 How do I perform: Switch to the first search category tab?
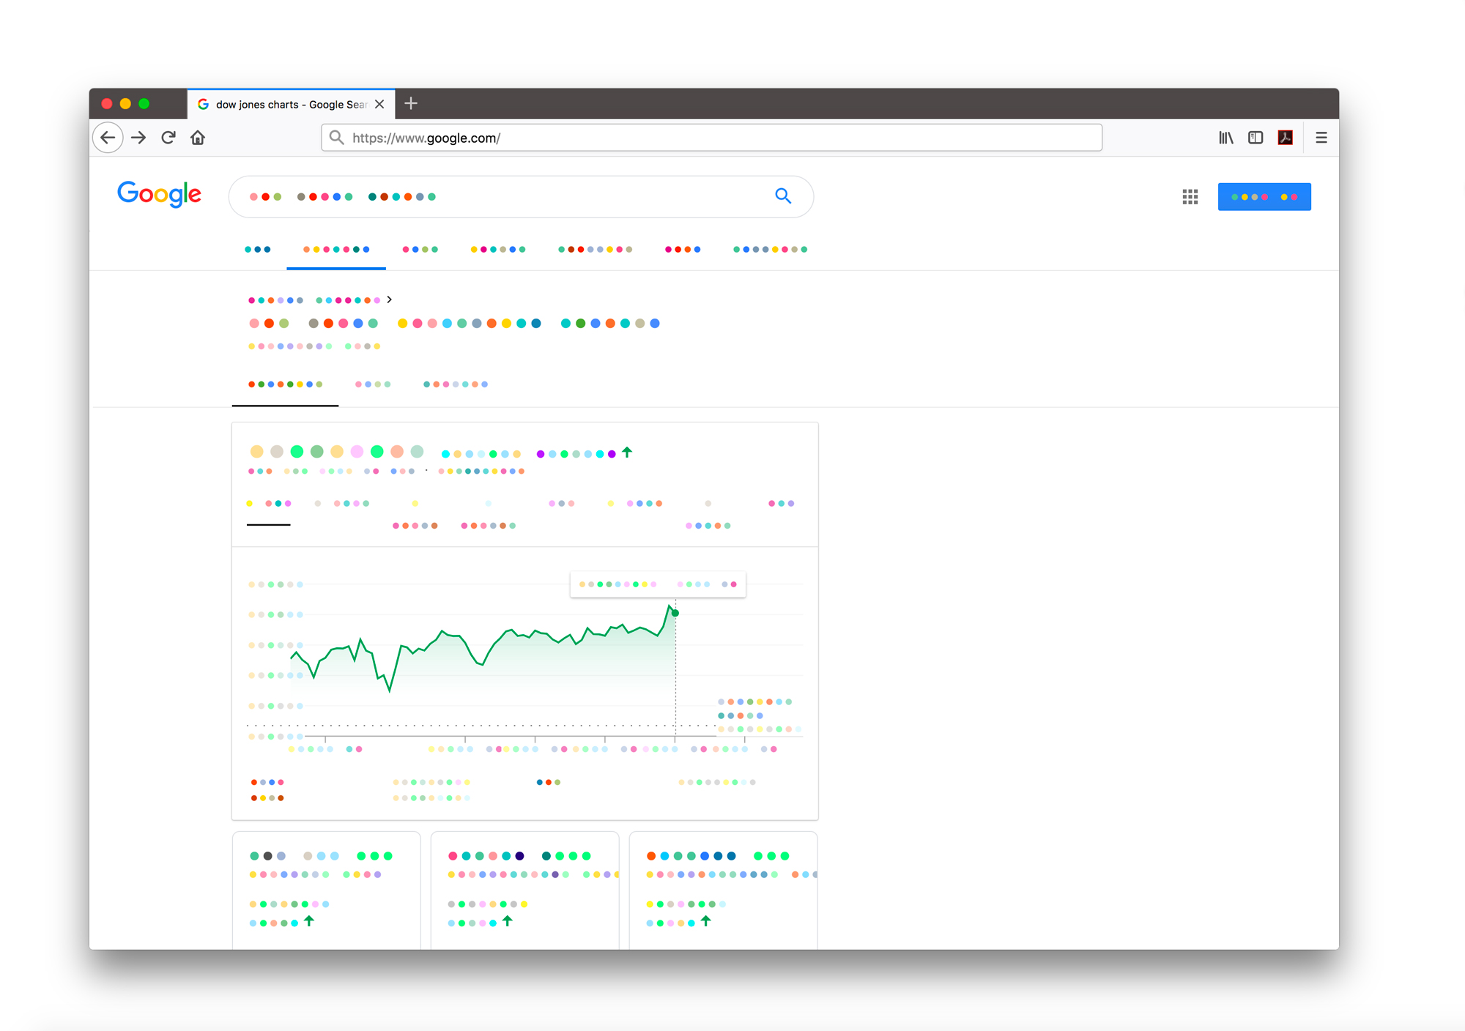(x=258, y=250)
